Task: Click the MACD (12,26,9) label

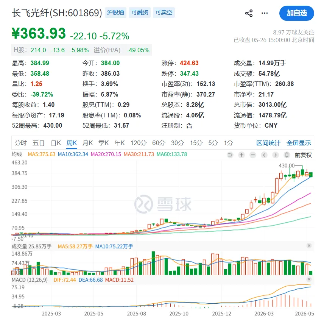Action: 30,280
